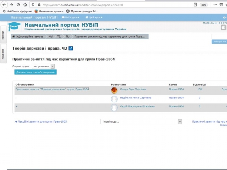Open Овдій Маргарита Віталіївна profile link
Image resolution: width=227 pixels, height=170 pixels.
[x=137, y=106]
